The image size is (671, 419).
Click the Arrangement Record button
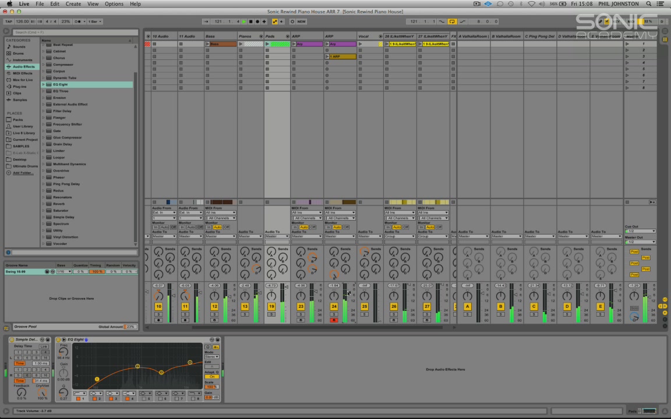click(x=257, y=22)
